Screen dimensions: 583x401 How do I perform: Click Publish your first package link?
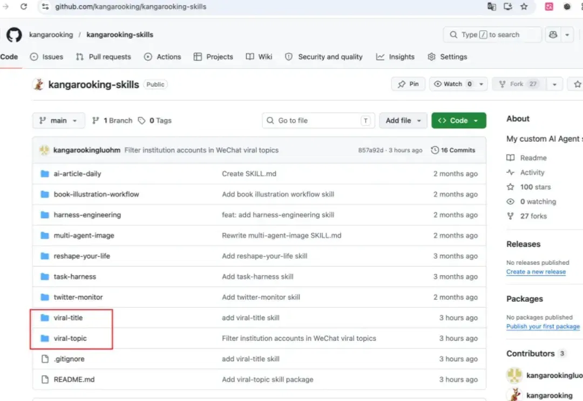pos(543,326)
